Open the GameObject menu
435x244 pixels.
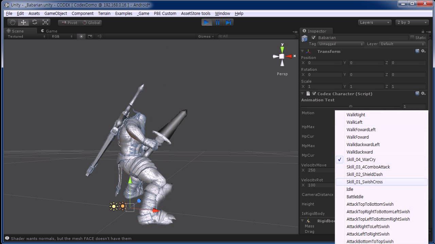coord(55,14)
